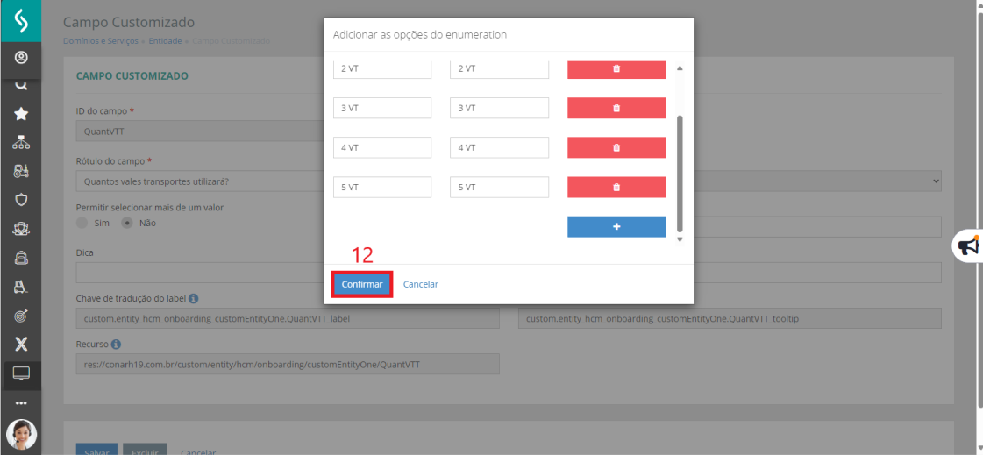The height and width of the screenshot is (455, 983).
Task: Select the Sim radio button
Action: (82, 223)
